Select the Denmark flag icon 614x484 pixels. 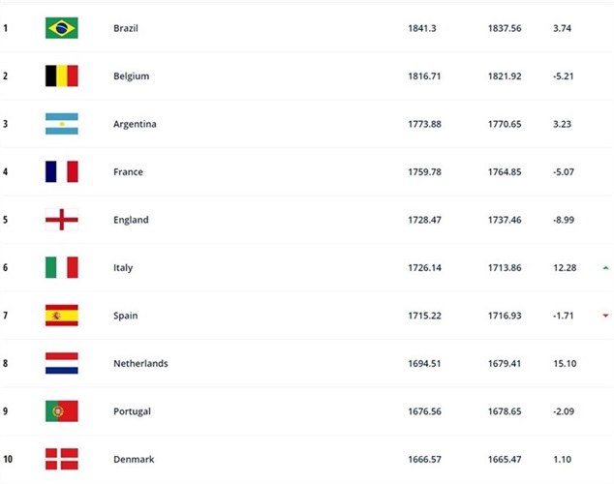[x=61, y=459]
